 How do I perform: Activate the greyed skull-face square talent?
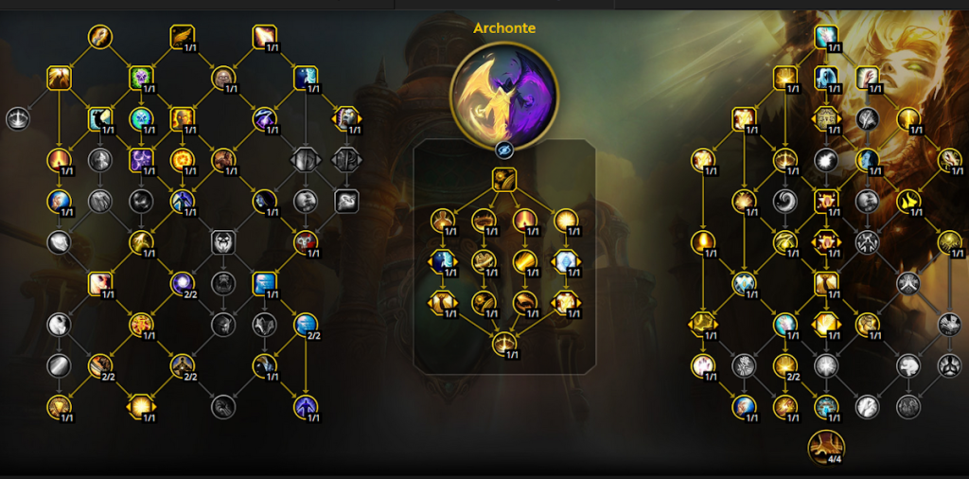[223, 242]
